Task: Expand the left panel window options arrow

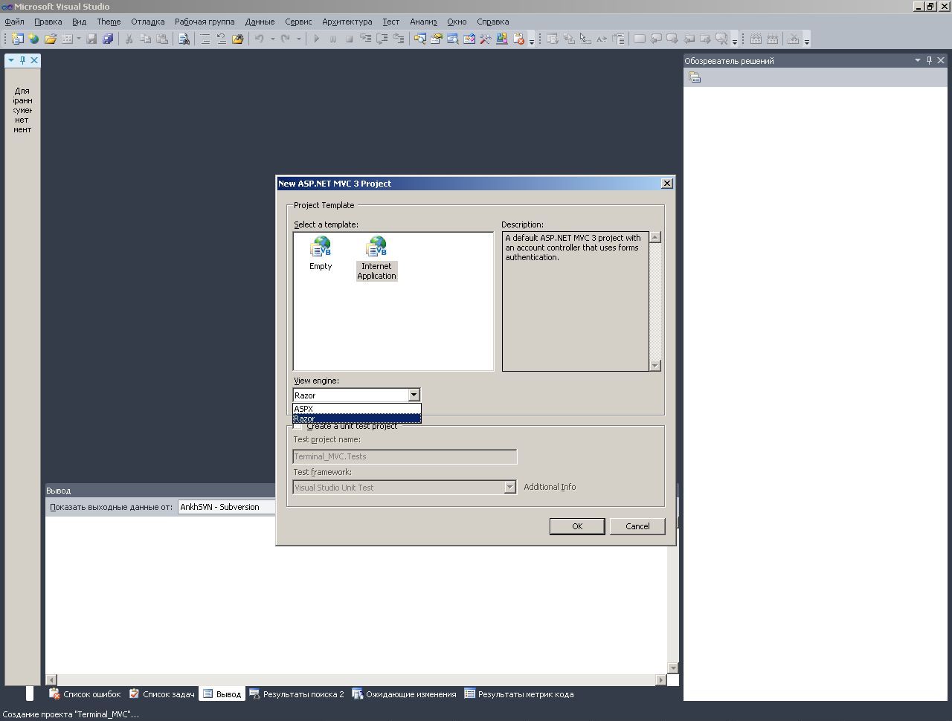Action: (11, 60)
